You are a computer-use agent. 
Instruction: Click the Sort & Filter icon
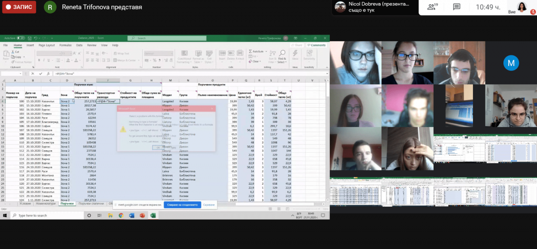[x=273, y=54]
